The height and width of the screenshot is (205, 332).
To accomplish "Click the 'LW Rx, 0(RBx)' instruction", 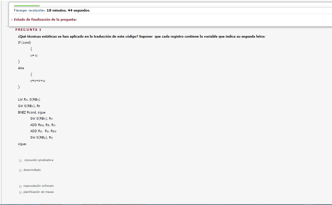I will (29, 100).
